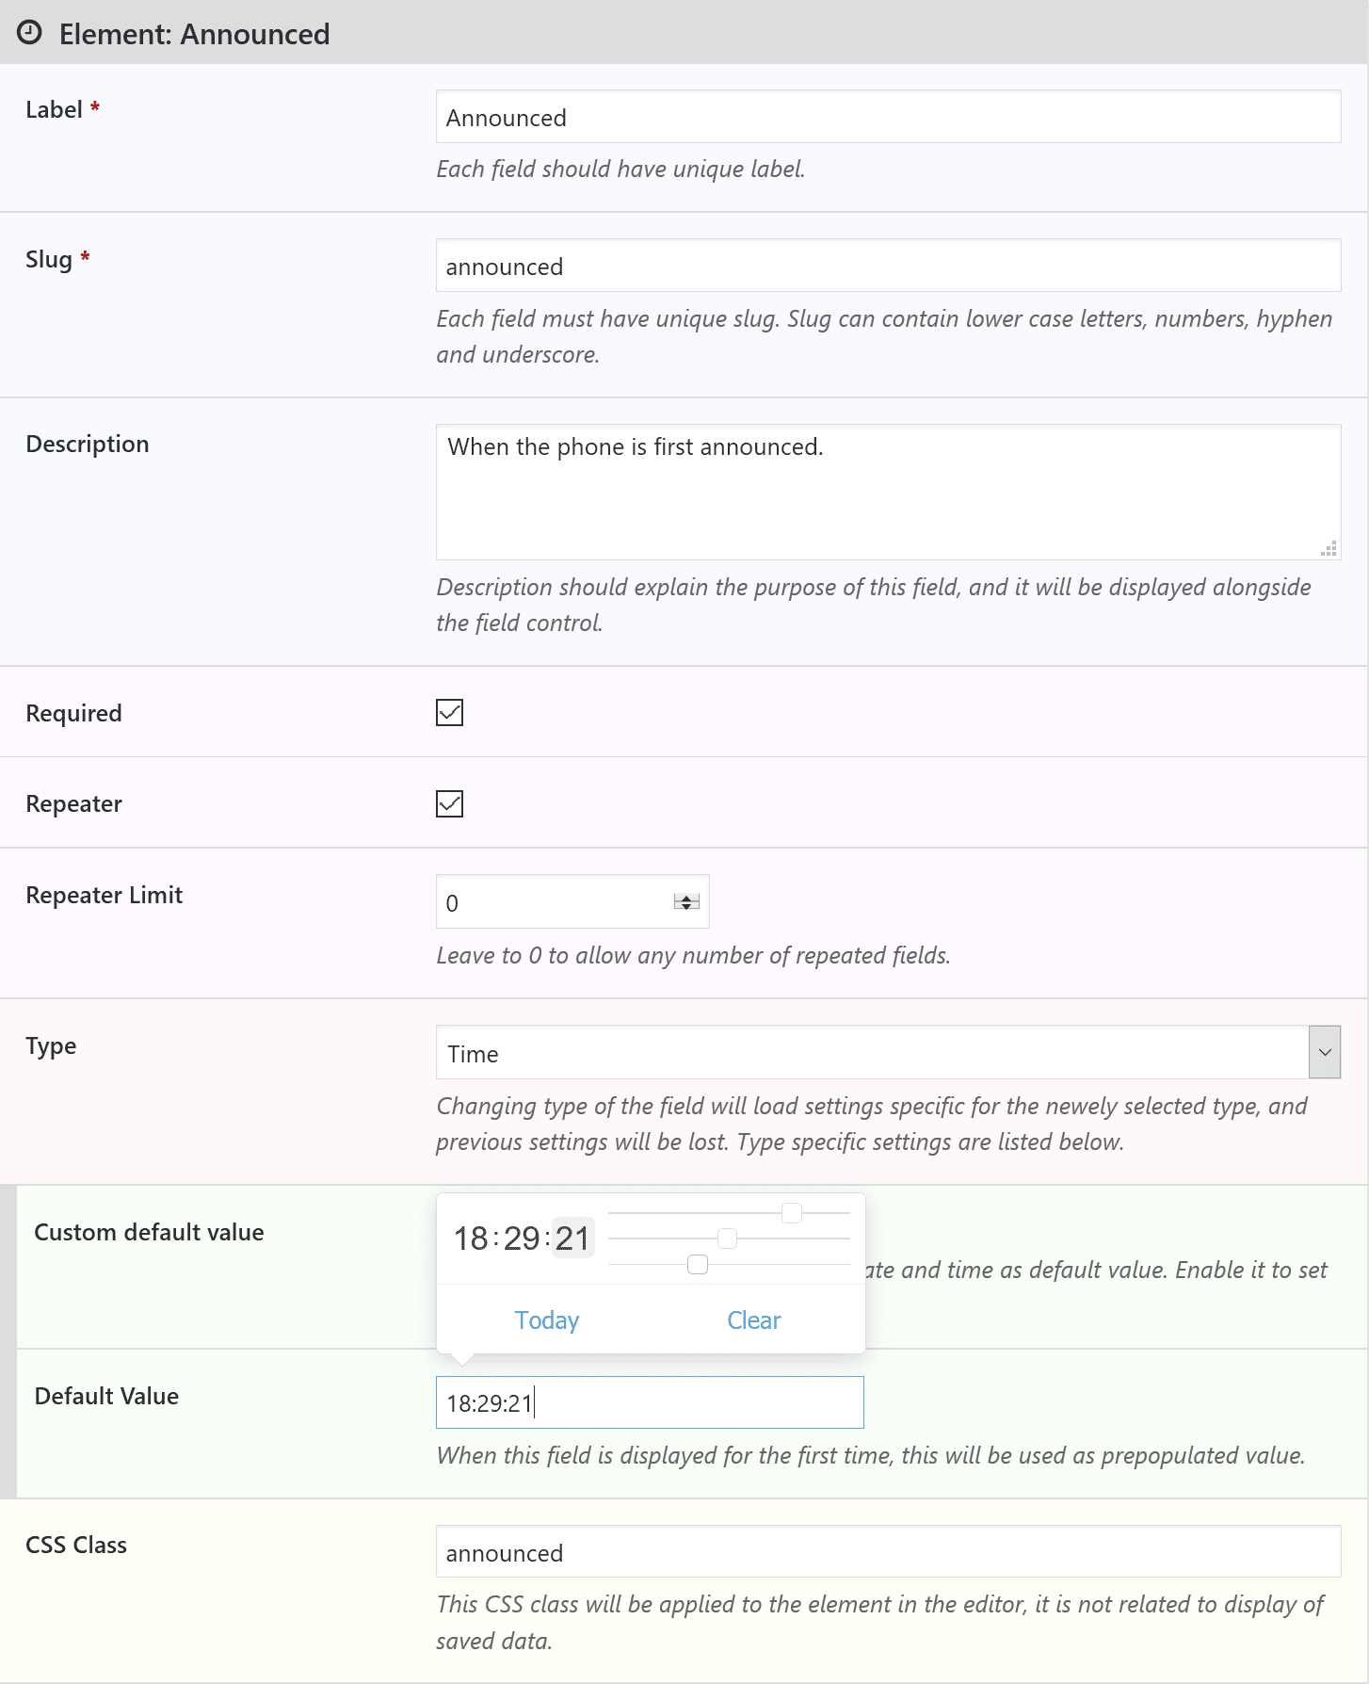Click the Repeater Limit number field
1369x1684 pixels.
click(572, 902)
